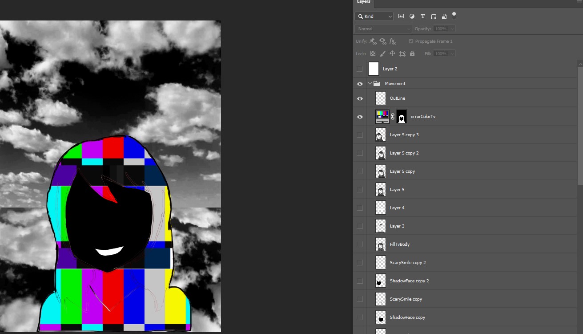Click the lock position move icon
The image size is (583, 334).
click(392, 53)
